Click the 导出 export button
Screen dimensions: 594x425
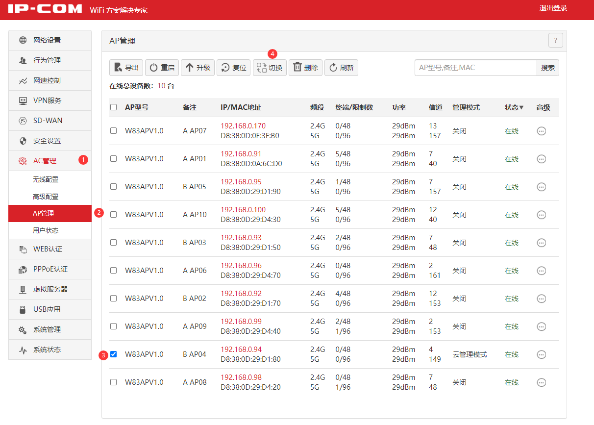tap(126, 68)
